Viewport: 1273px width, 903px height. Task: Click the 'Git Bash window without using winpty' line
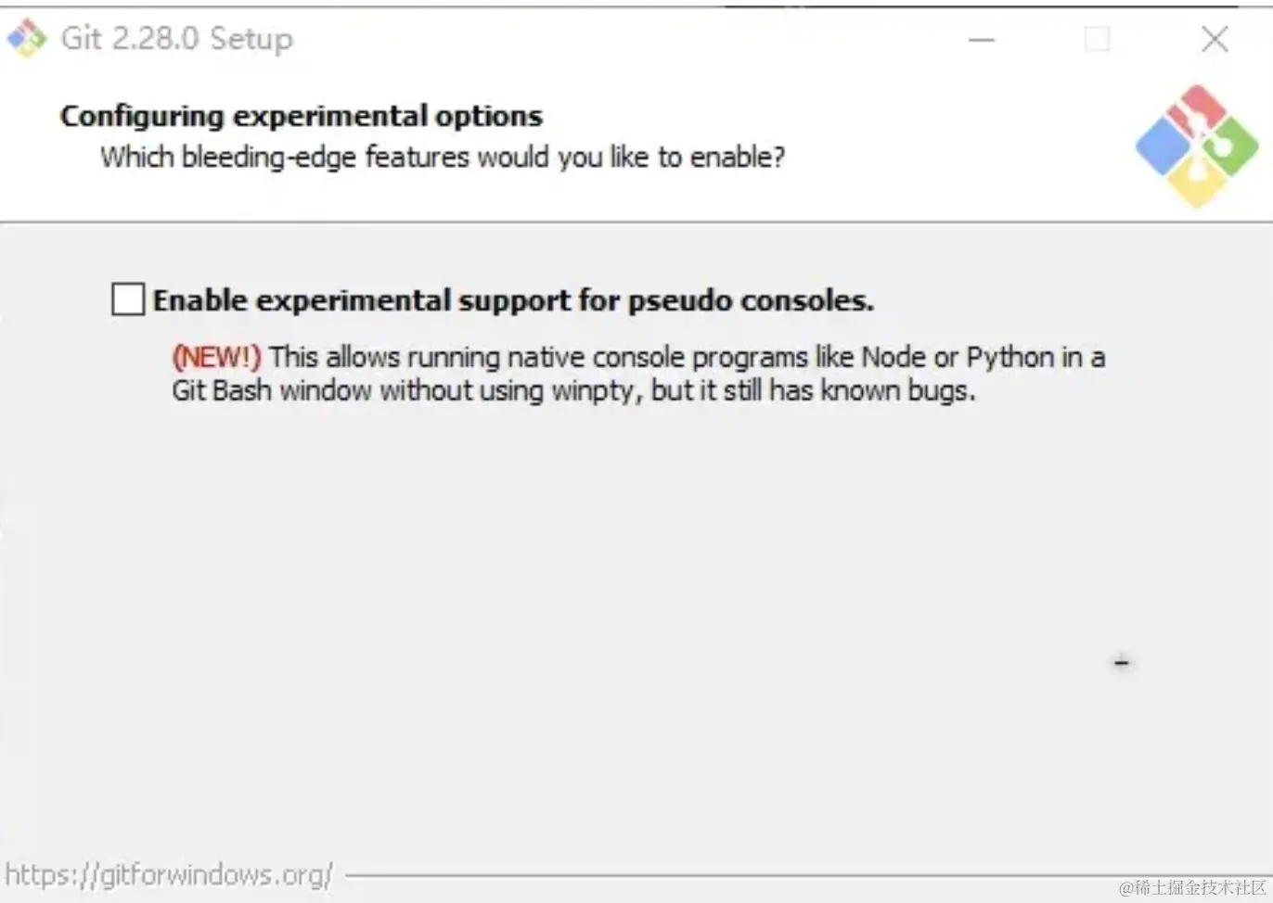pyautogui.click(x=573, y=390)
